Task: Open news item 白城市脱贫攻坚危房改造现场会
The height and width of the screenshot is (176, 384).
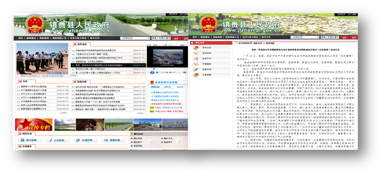Action: point(96,50)
